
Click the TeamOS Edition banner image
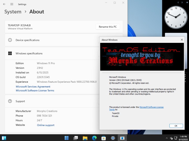[142, 57]
